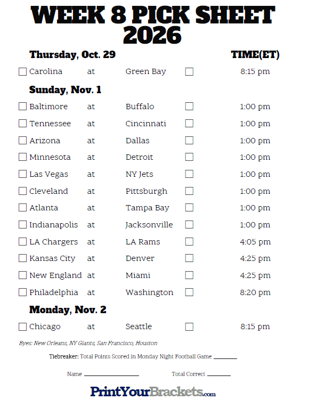The height and width of the screenshot is (400, 309).
Task: Mark the Dallas checkbox
Action: (189, 140)
